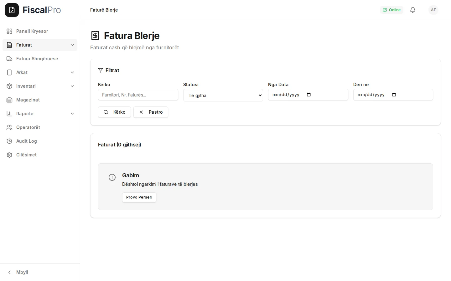Viewport: 451px width, 281px height.
Task: Click the Gabim error heading
Action: point(131,175)
